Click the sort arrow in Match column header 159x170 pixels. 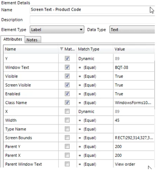pyautogui.click(x=61, y=49)
